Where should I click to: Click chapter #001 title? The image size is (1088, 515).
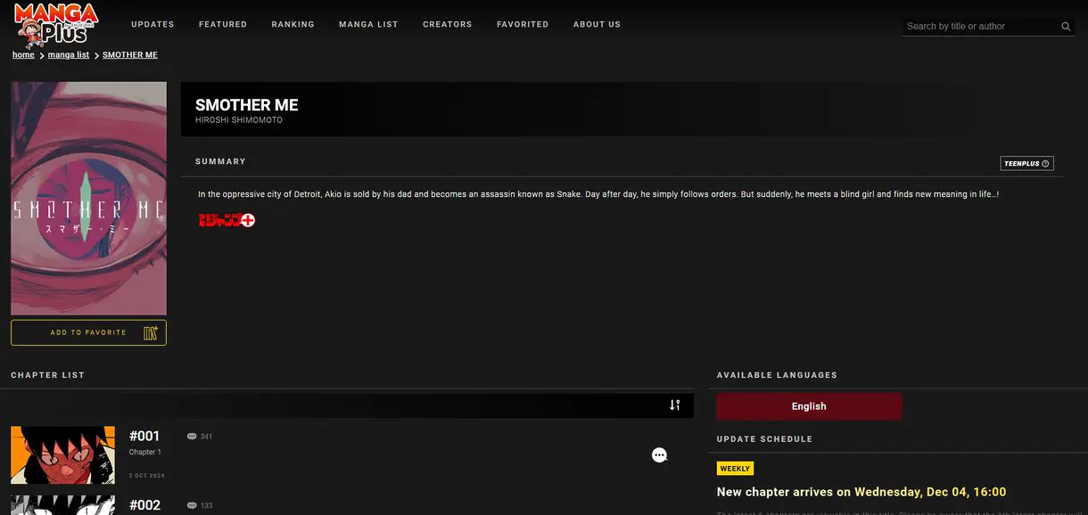click(144, 437)
